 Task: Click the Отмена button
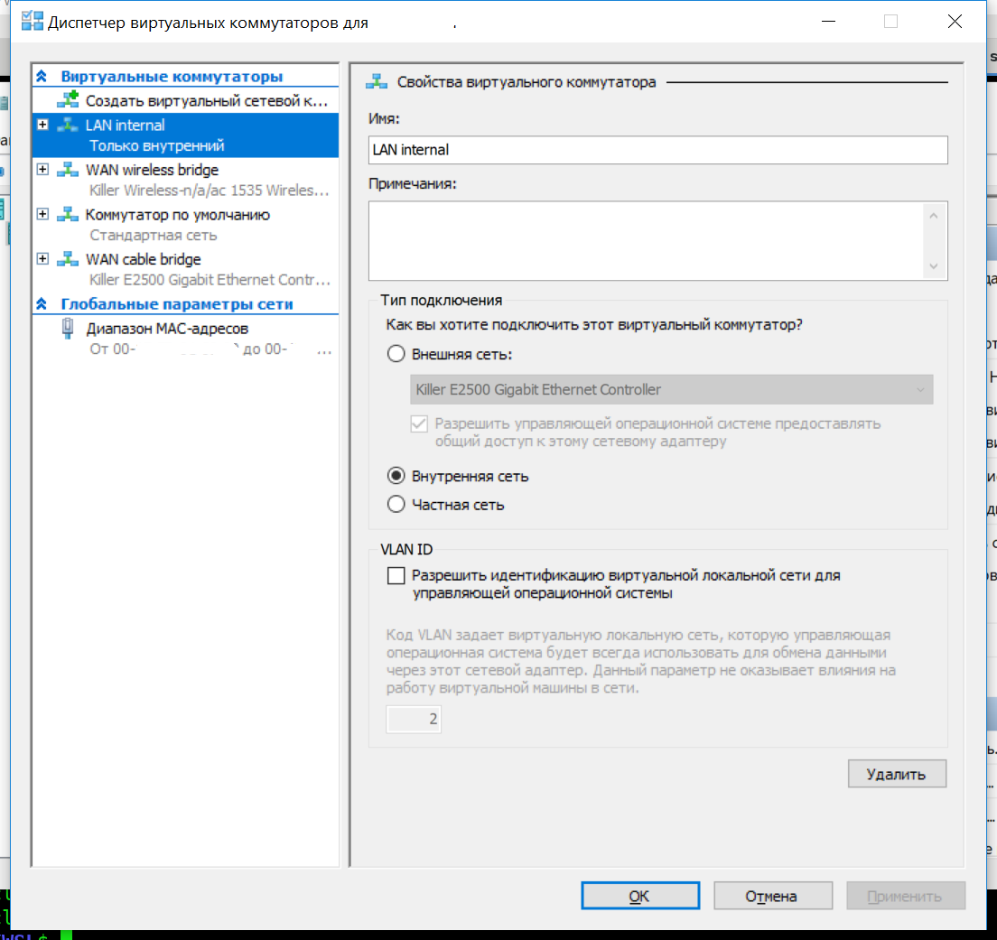point(772,896)
